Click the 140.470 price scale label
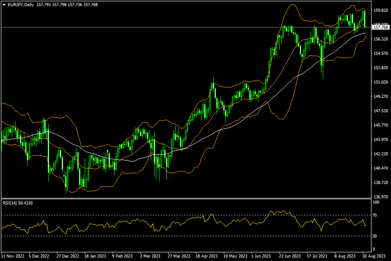The width and height of the screenshot is (391, 261). [381, 168]
